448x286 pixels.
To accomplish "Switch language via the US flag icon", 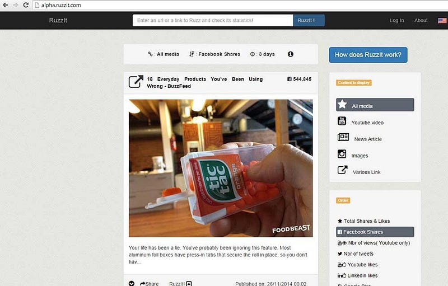I will click(442, 21).
